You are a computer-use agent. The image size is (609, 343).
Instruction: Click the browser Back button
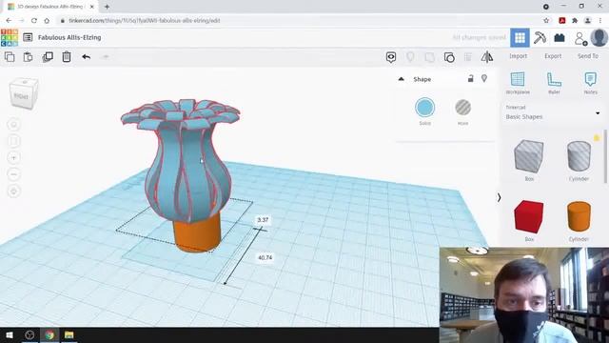coord(9,21)
